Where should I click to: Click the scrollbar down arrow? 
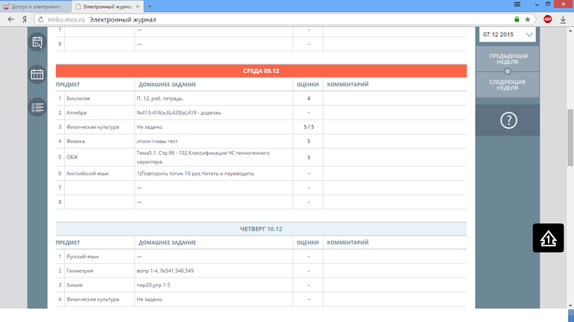tap(570, 306)
